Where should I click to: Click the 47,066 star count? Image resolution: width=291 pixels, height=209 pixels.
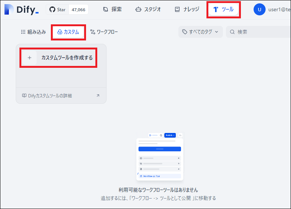coord(78,10)
